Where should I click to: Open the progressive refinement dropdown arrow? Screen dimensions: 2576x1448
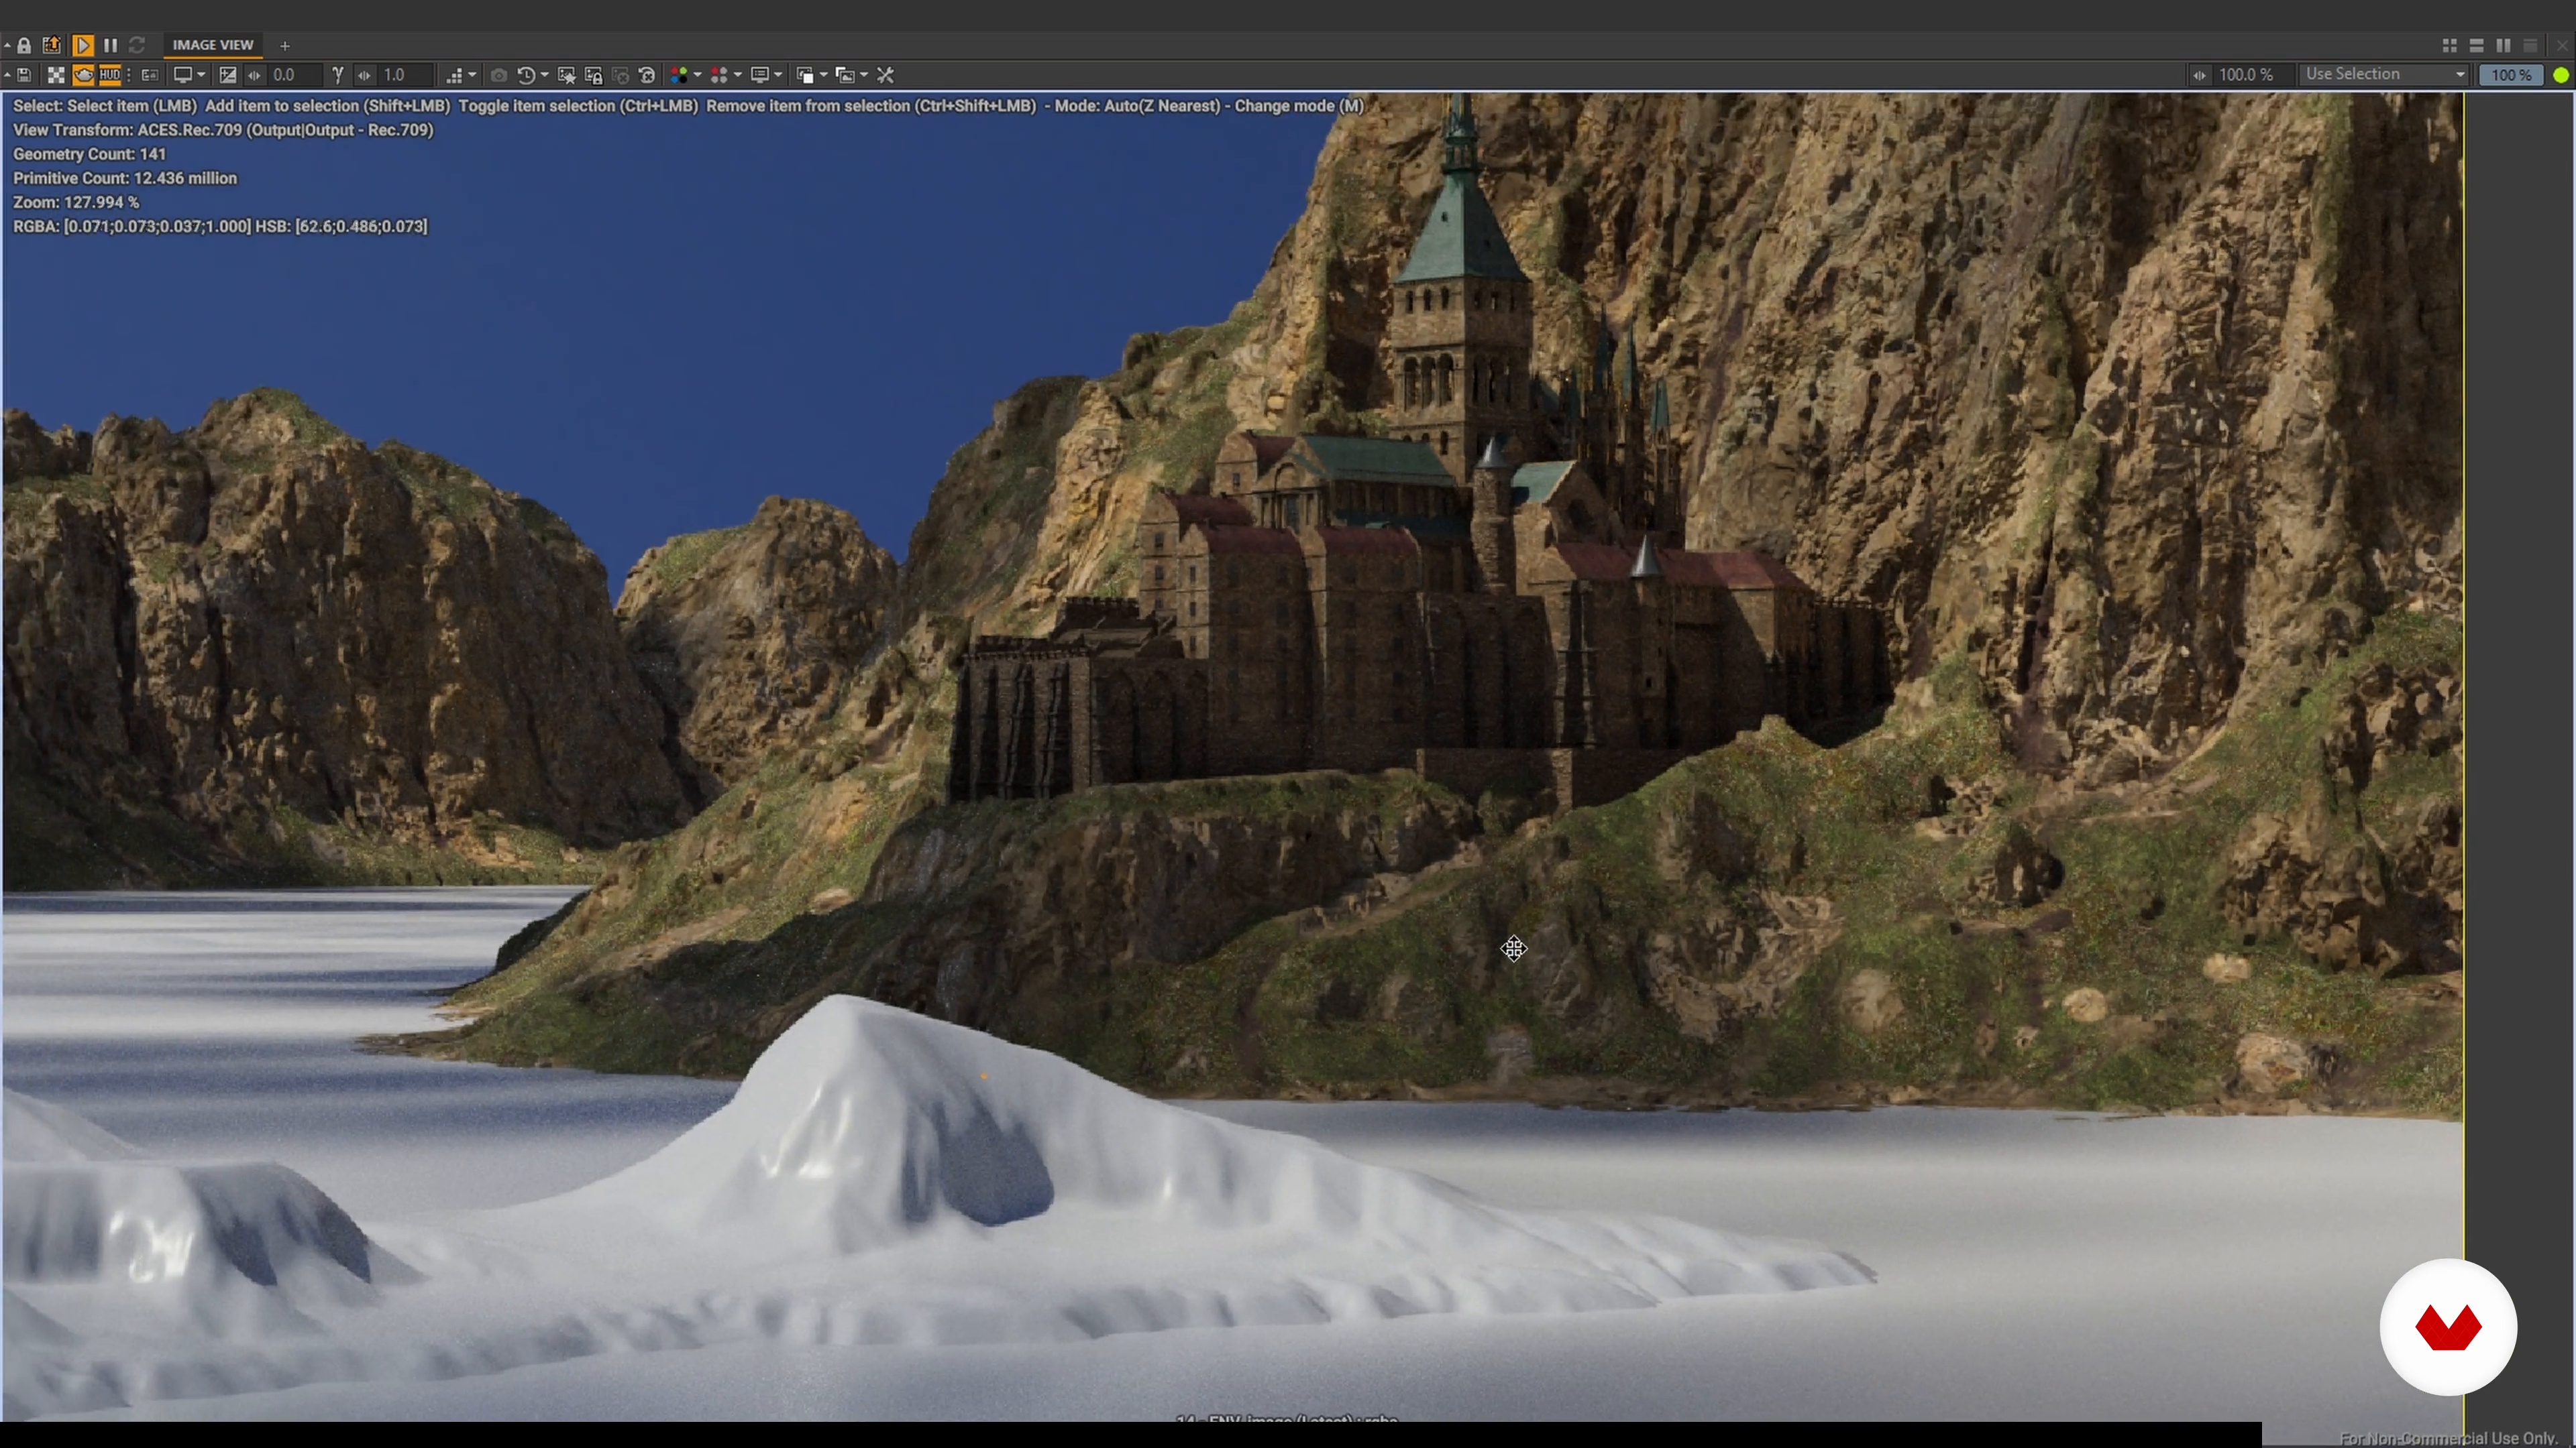[x=473, y=75]
